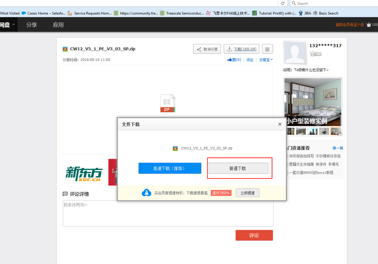The image size is (378, 264).
Task: Open the 评论 link near the likes
Action: (250, 60)
